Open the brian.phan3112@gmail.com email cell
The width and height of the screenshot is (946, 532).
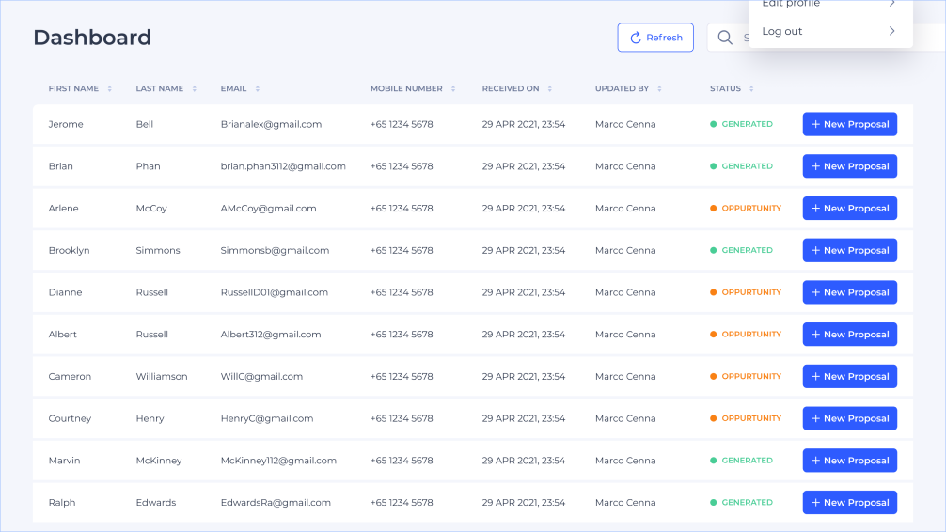[283, 166]
